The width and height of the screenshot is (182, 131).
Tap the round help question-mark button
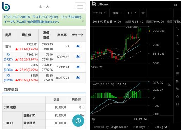pyautogui.click(x=78, y=121)
